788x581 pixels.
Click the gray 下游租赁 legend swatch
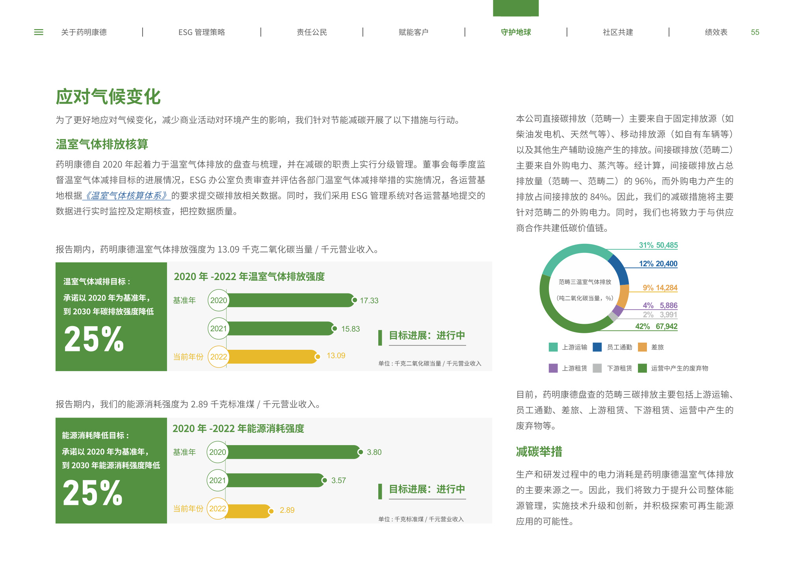tap(597, 368)
